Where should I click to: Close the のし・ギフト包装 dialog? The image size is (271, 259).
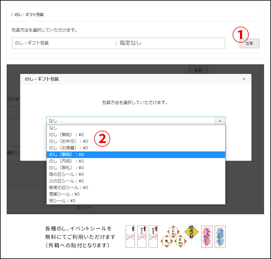click(244, 79)
